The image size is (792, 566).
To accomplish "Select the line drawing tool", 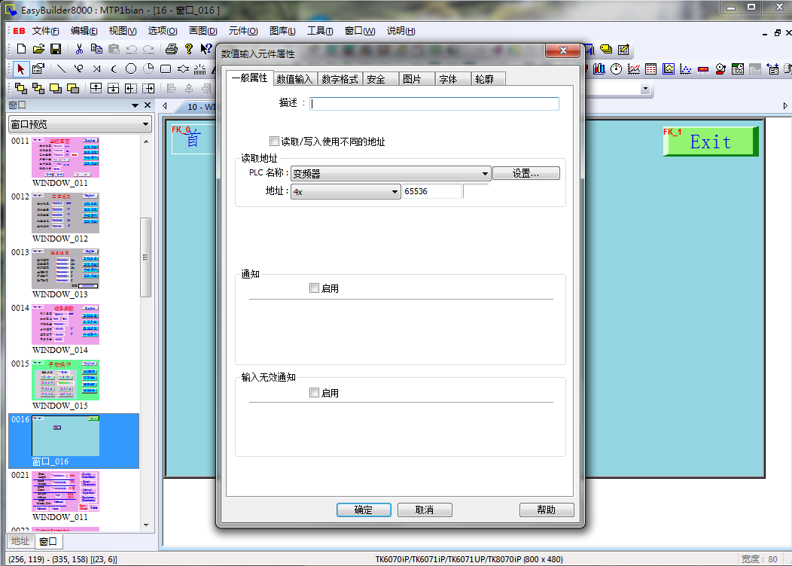I will [61, 69].
